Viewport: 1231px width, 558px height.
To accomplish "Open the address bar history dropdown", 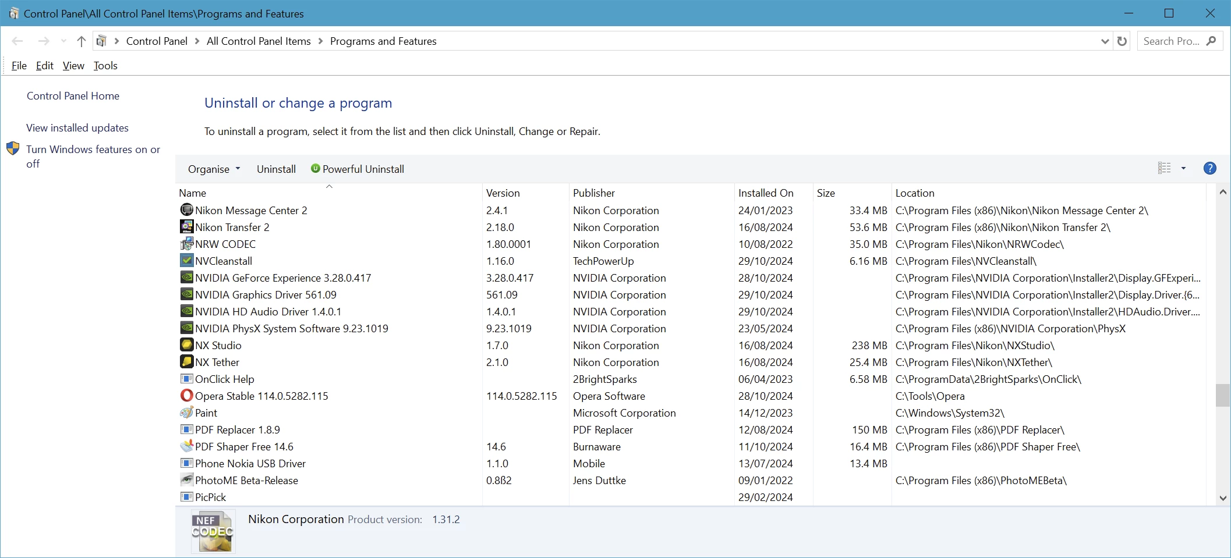I will coord(1105,41).
